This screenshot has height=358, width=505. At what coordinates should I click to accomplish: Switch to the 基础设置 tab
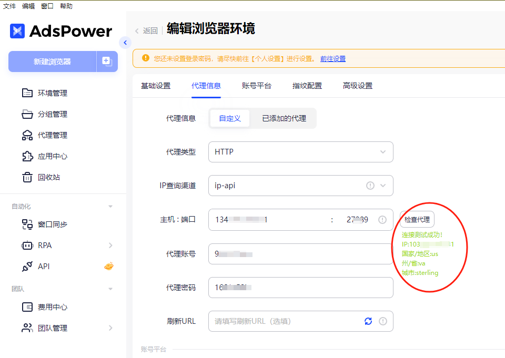pyautogui.click(x=156, y=86)
